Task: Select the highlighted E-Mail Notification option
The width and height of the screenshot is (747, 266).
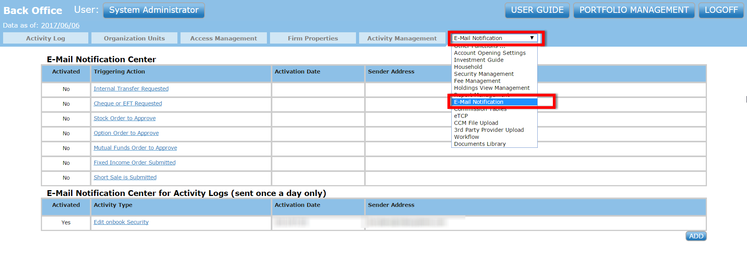Action: coord(479,102)
